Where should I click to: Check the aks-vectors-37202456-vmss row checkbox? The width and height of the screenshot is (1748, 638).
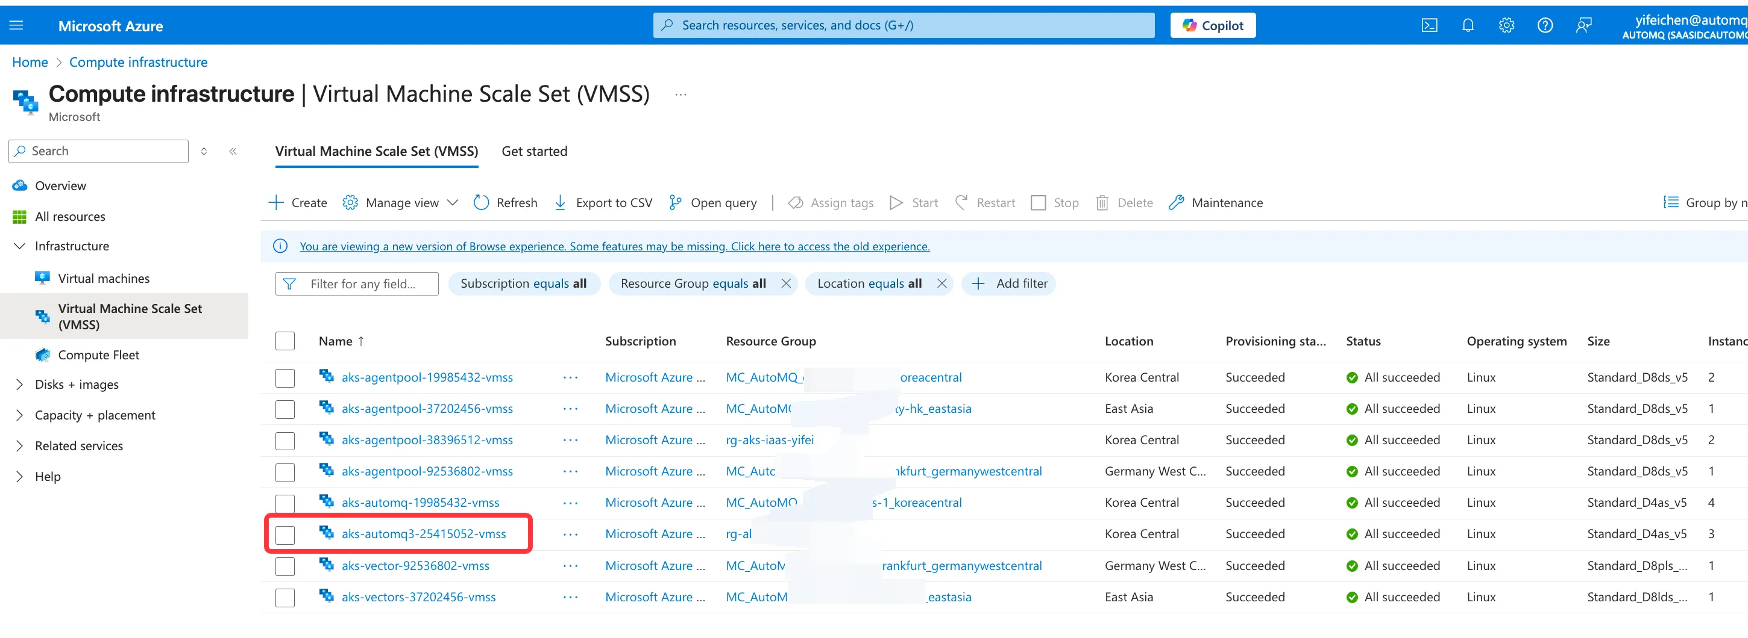[x=285, y=597]
